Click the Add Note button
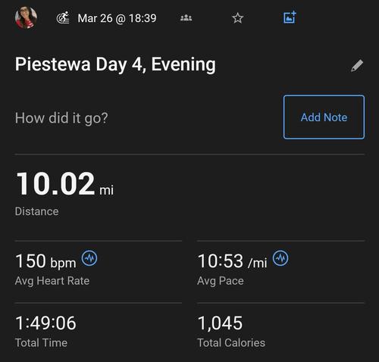Image resolution: width=379 pixels, height=362 pixels. [x=324, y=117]
